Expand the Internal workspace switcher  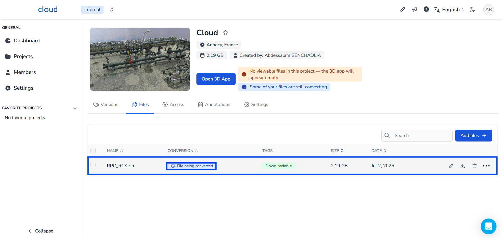pos(111,10)
